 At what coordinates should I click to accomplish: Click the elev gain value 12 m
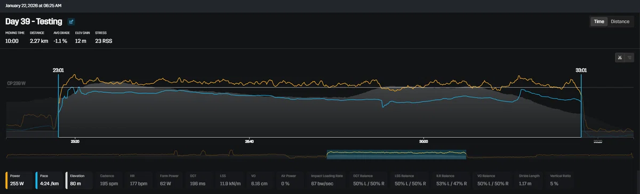click(81, 41)
